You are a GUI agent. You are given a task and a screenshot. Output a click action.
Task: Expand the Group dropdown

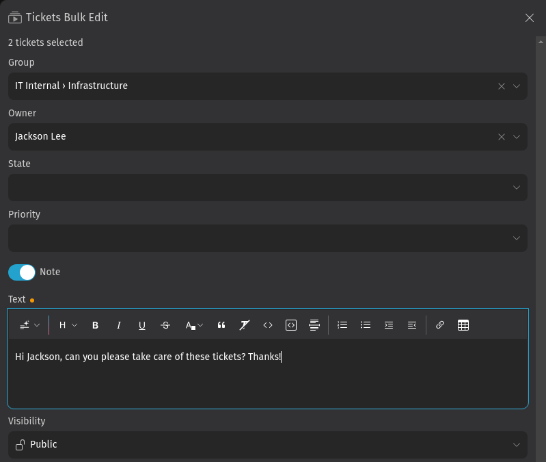(517, 86)
